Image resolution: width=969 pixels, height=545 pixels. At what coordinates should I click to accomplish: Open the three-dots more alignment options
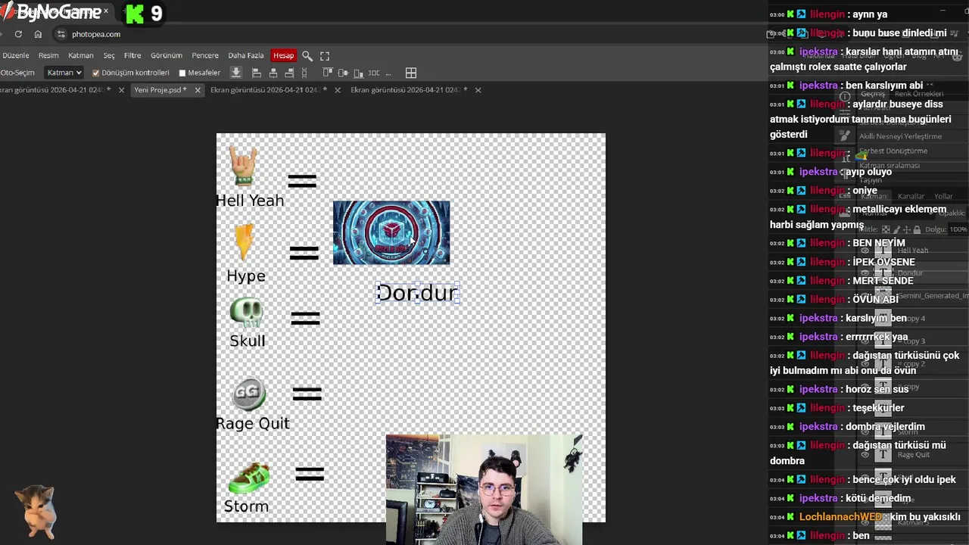[388, 74]
